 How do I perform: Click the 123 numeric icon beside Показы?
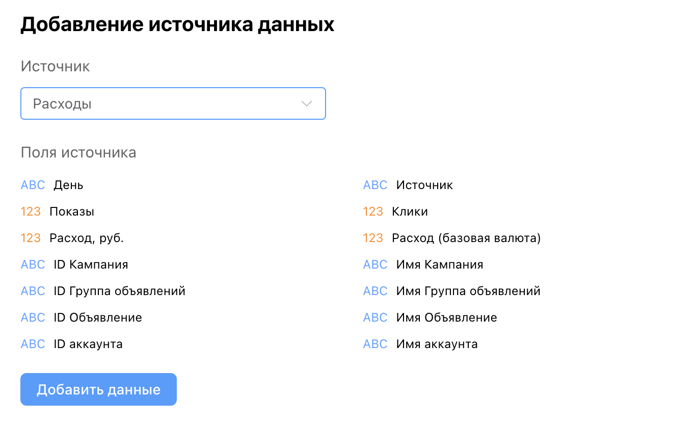click(33, 211)
